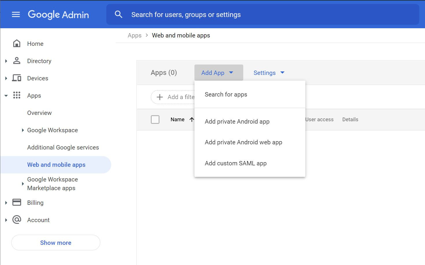Viewport: 425px width, 265px height.
Task: Click the Apps grid icon
Action: pos(17,95)
